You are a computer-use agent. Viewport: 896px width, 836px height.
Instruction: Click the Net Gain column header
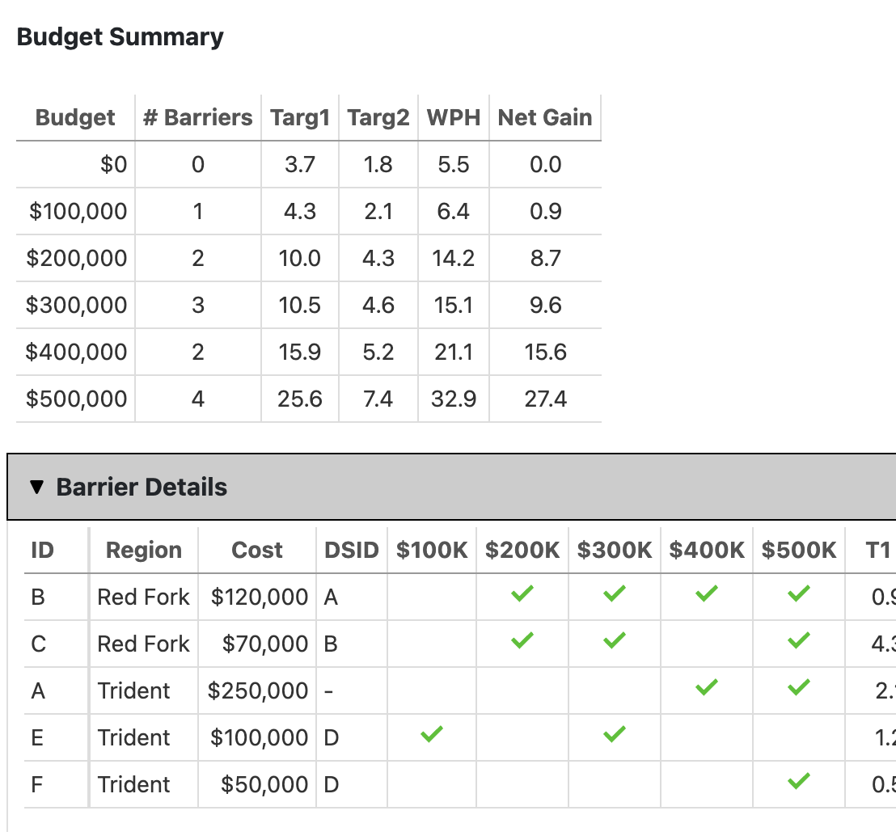pos(545,117)
